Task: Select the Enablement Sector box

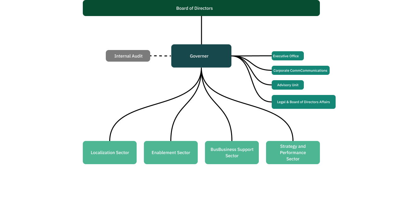Action: 171,153
